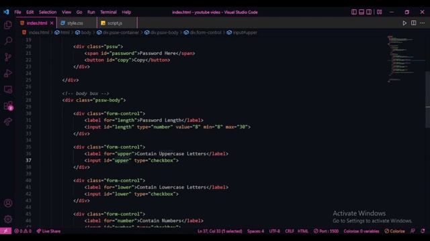Split the editor right
Viewport: 430px width, 241px height.
pos(414,23)
